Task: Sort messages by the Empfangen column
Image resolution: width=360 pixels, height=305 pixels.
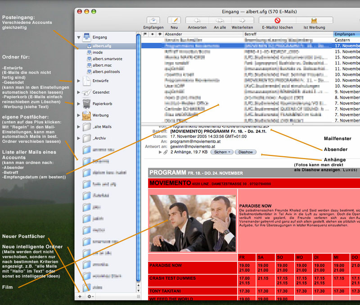Action: pos(346,34)
